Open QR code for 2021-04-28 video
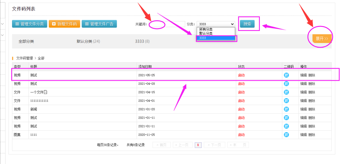This screenshot has width=345, height=164. click(286, 84)
